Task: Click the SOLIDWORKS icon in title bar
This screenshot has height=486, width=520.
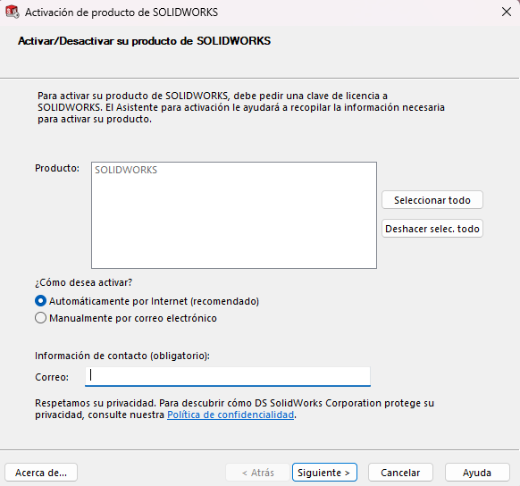Action: [13, 12]
